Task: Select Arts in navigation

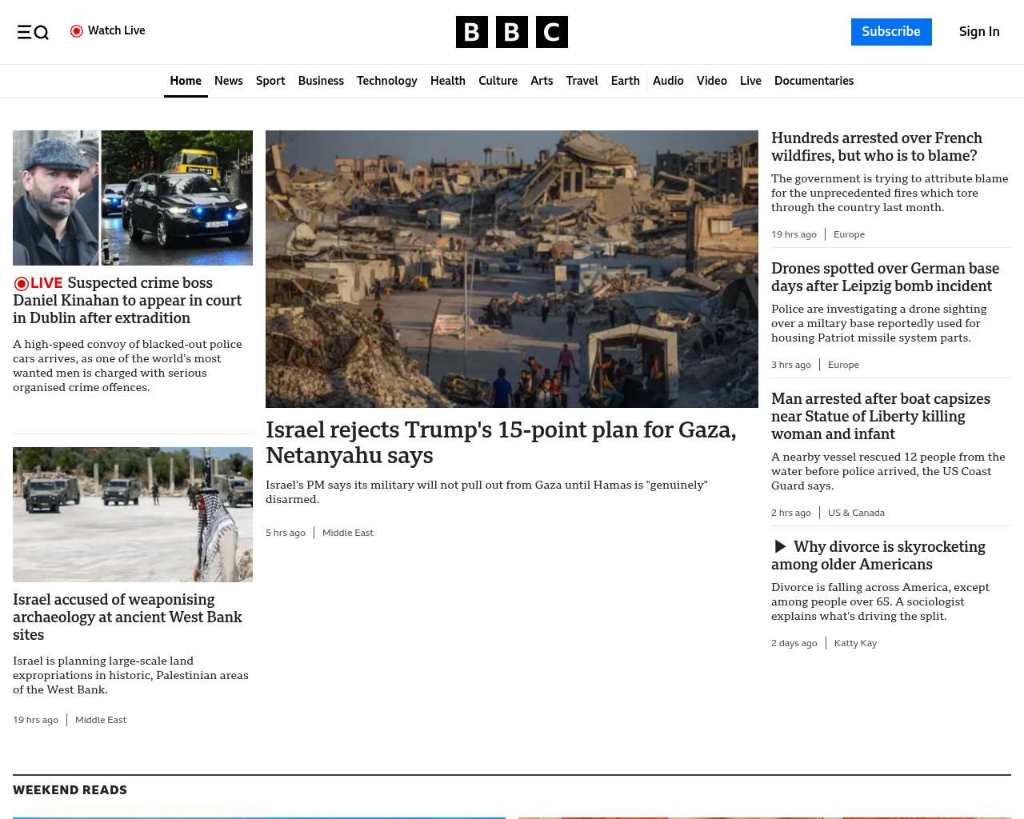Action: [542, 81]
